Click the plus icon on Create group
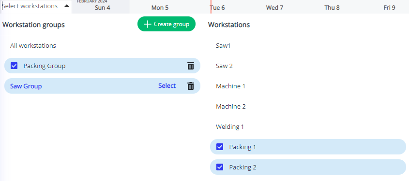Image resolution: width=409 pixels, height=181 pixels. tap(147, 24)
